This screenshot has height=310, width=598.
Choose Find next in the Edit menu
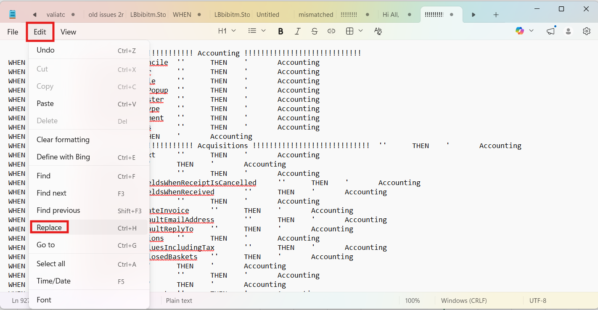[52, 193]
